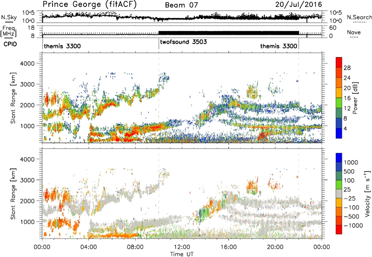
Task: Click the '18' tick on the frequency axis
Action: point(31,28)
